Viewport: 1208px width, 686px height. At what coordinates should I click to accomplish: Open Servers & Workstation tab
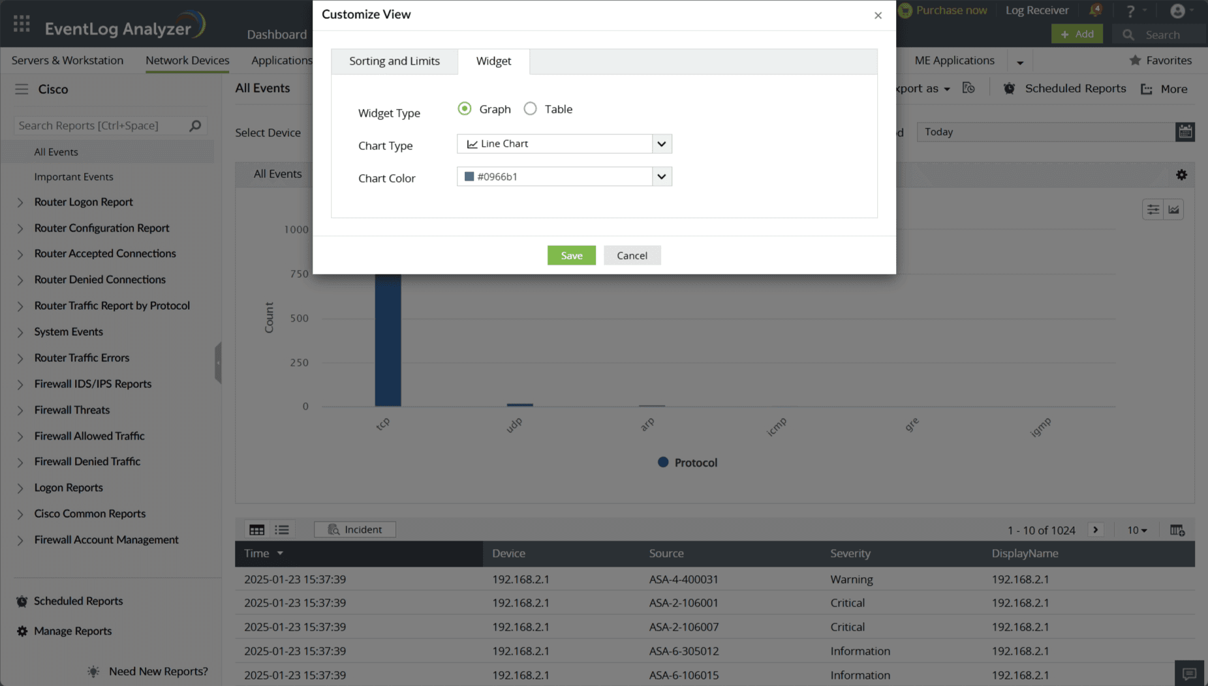pyautogui.click(x=67, y=61)
